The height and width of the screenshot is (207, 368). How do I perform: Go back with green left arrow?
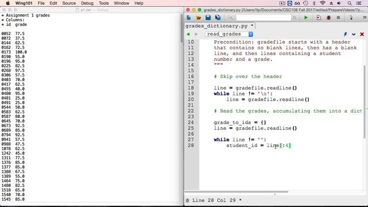[188, 34]
